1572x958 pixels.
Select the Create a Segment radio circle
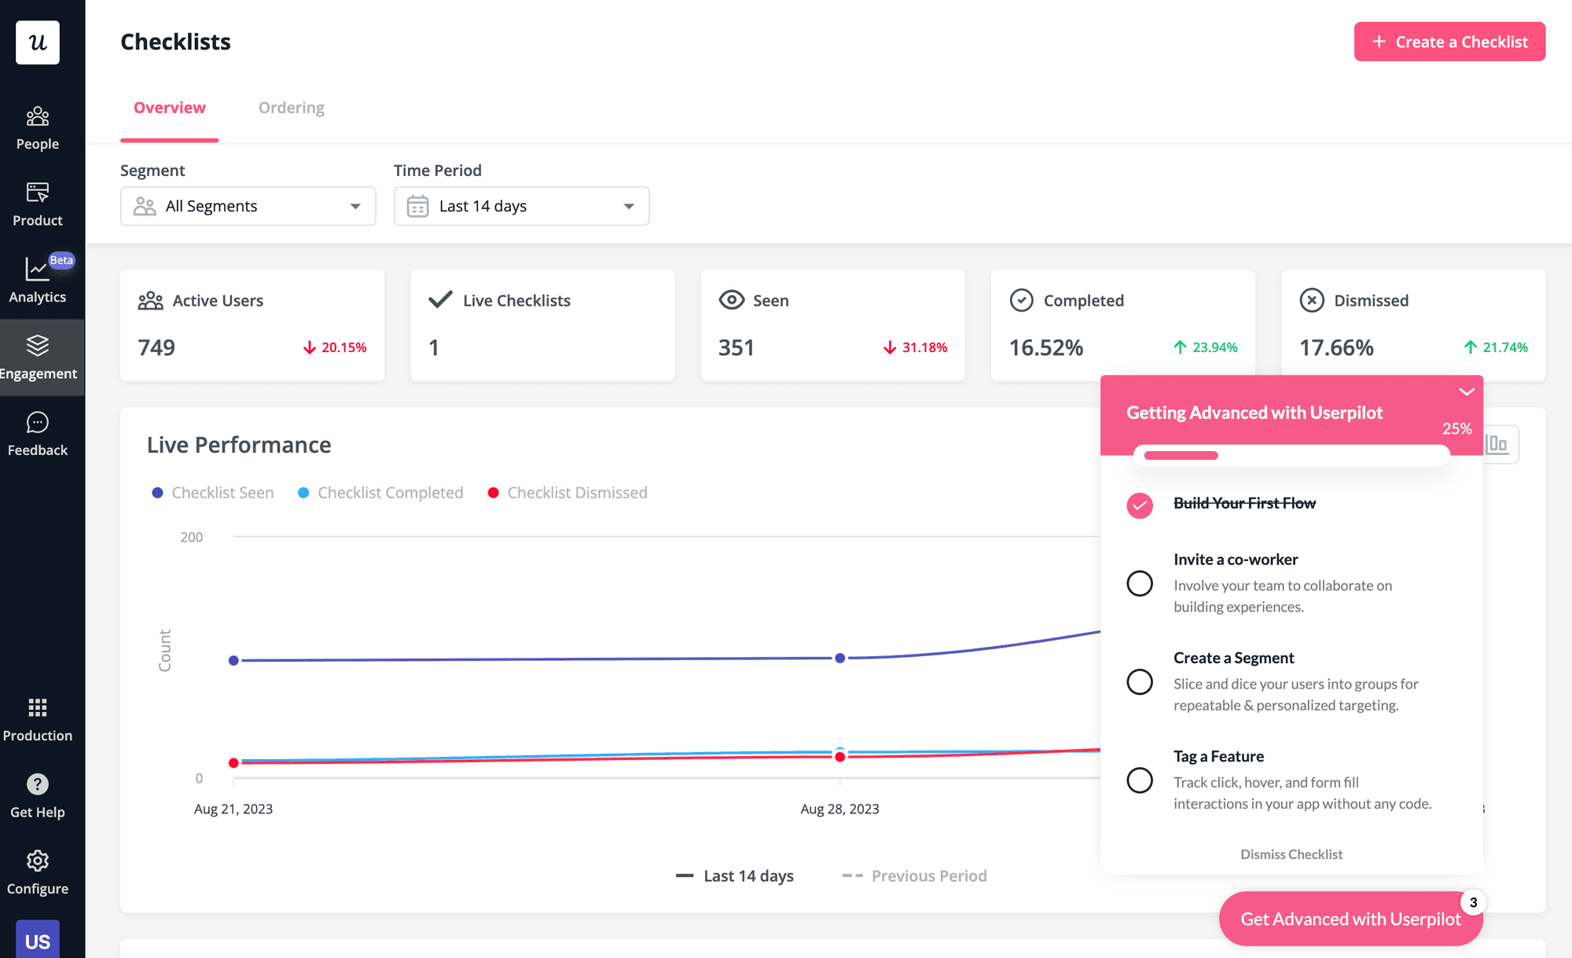pos(1139,681)
